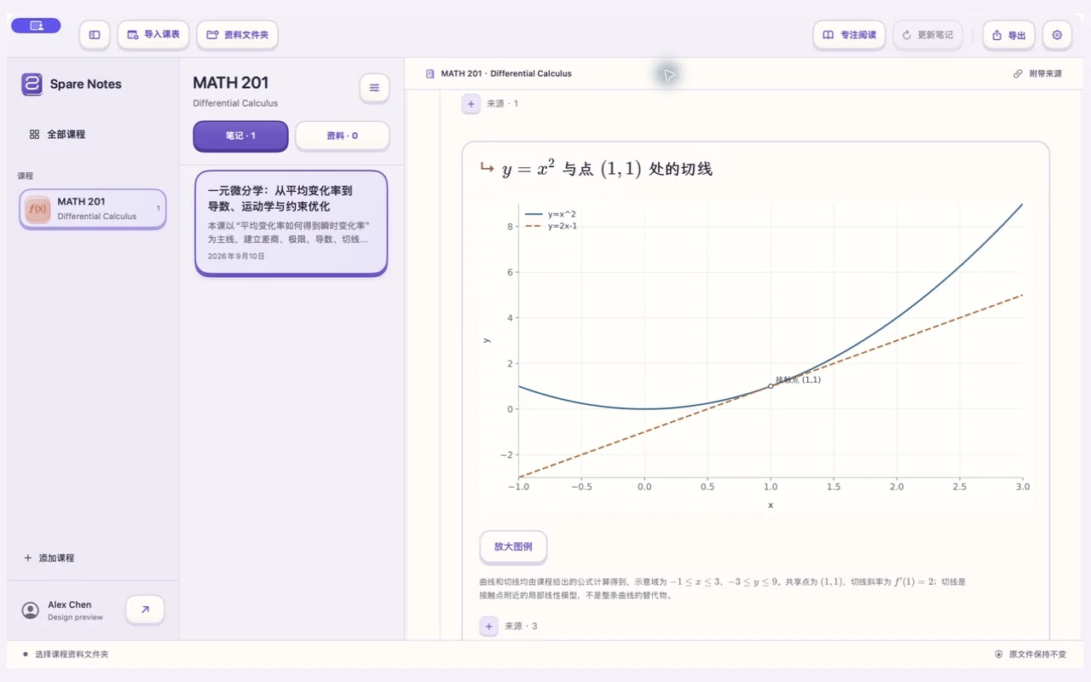Click y=2x-1 legend entry
Viewport: 1091px width, 682px height.
coord(551,226)
